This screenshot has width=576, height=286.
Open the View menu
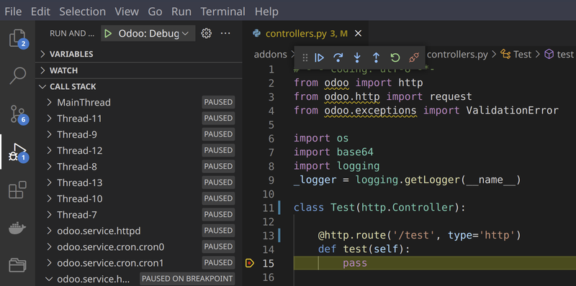click(x=127, y=11)
